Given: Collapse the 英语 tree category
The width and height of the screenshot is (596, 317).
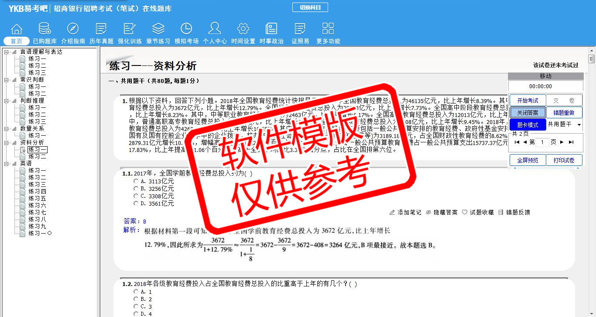Looking at the screenshot, I should tap(7, 163).
